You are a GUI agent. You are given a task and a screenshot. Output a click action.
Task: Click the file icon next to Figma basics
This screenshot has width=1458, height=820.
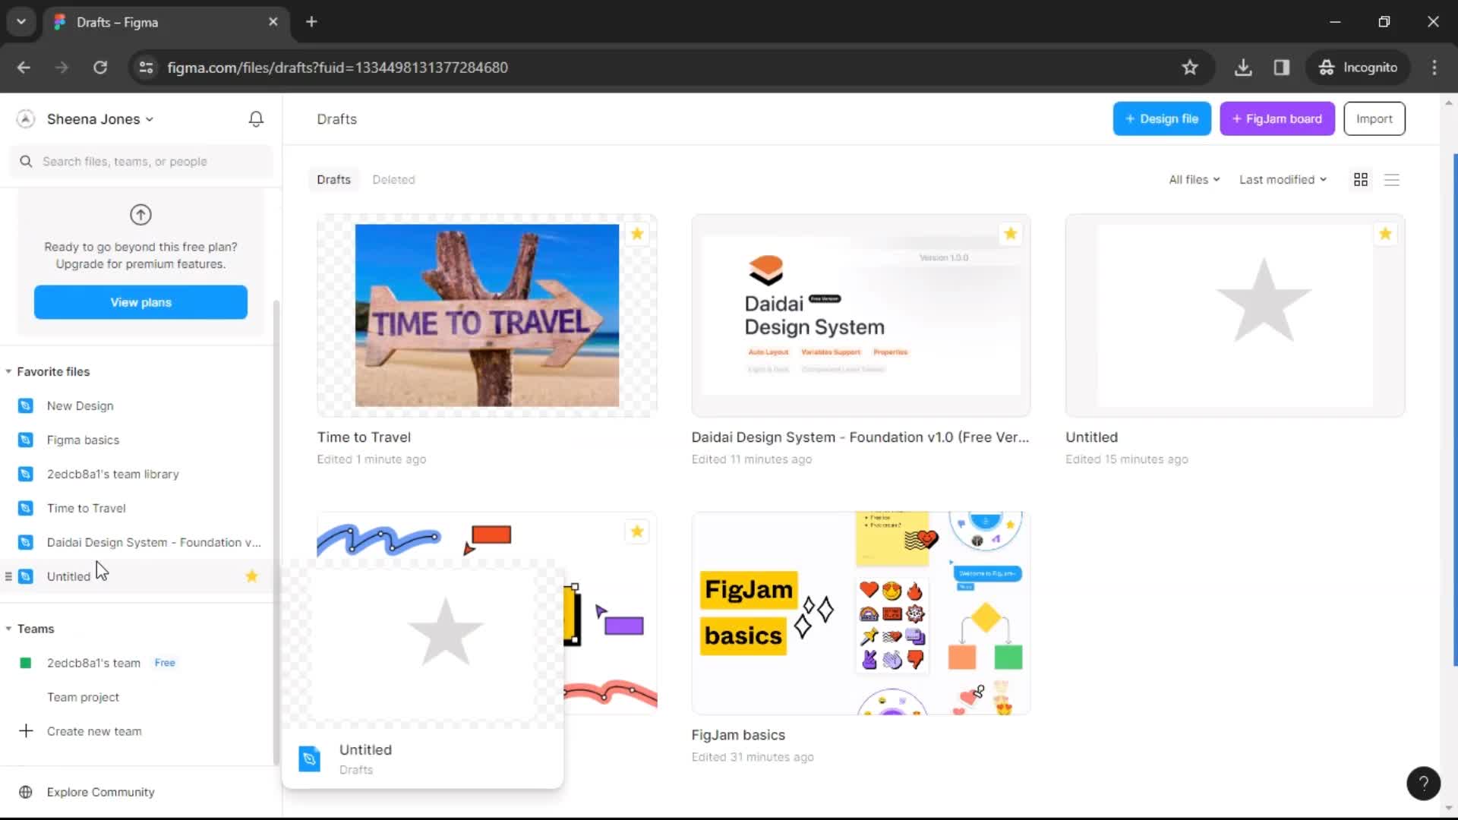26,440
